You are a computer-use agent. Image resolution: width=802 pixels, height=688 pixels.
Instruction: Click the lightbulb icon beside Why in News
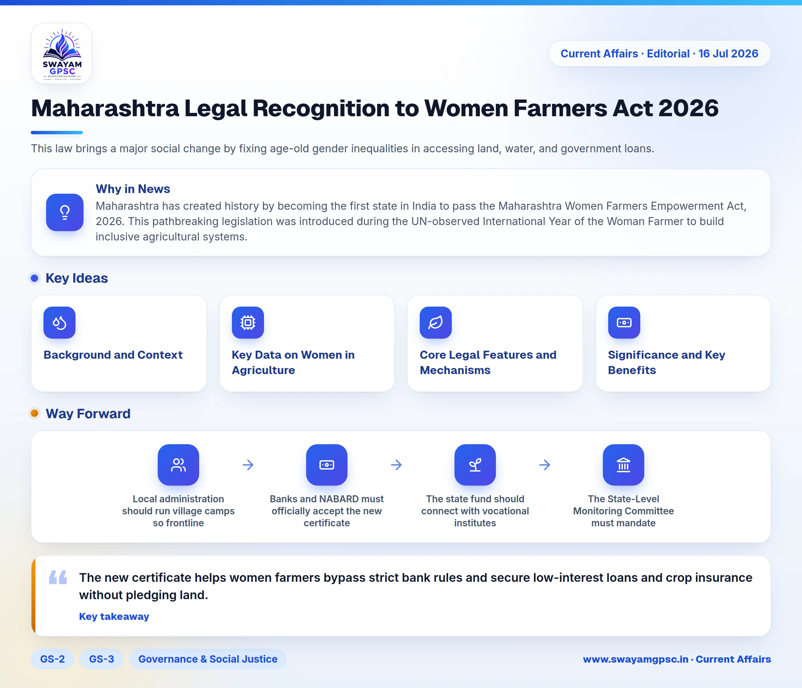coord(64,212)
